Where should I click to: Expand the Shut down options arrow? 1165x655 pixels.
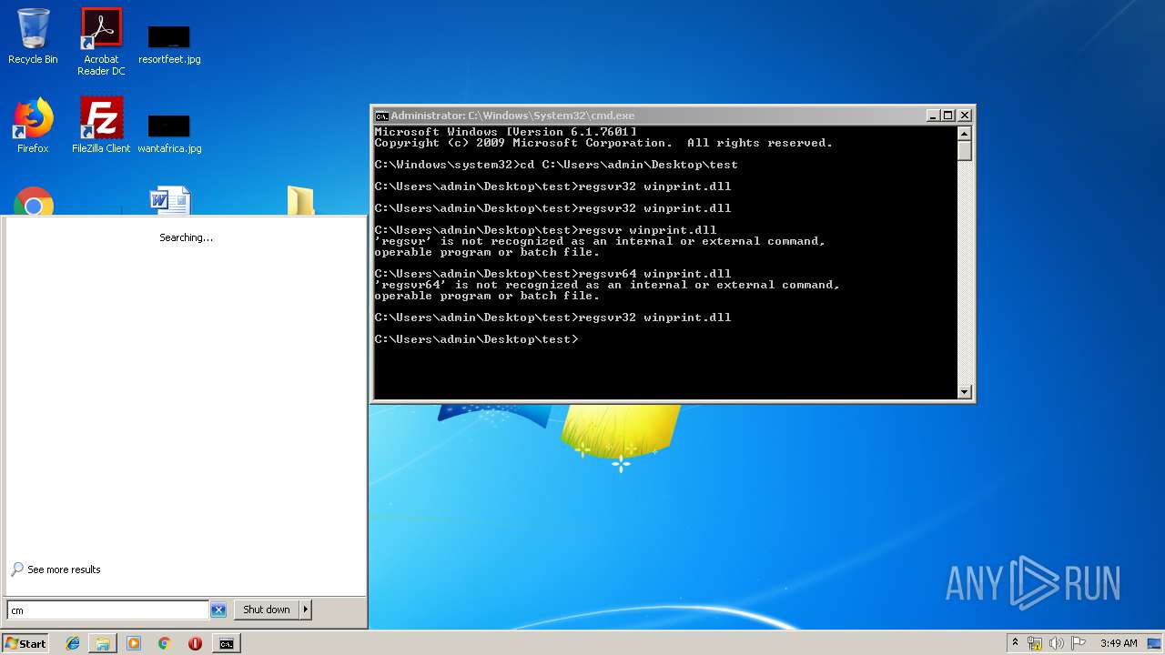pos(306,610)
